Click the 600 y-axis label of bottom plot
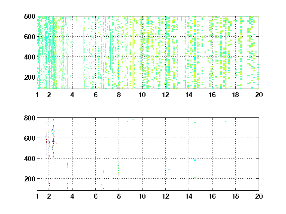The height and width of the screenshot is (214, 286). point(30,138)
